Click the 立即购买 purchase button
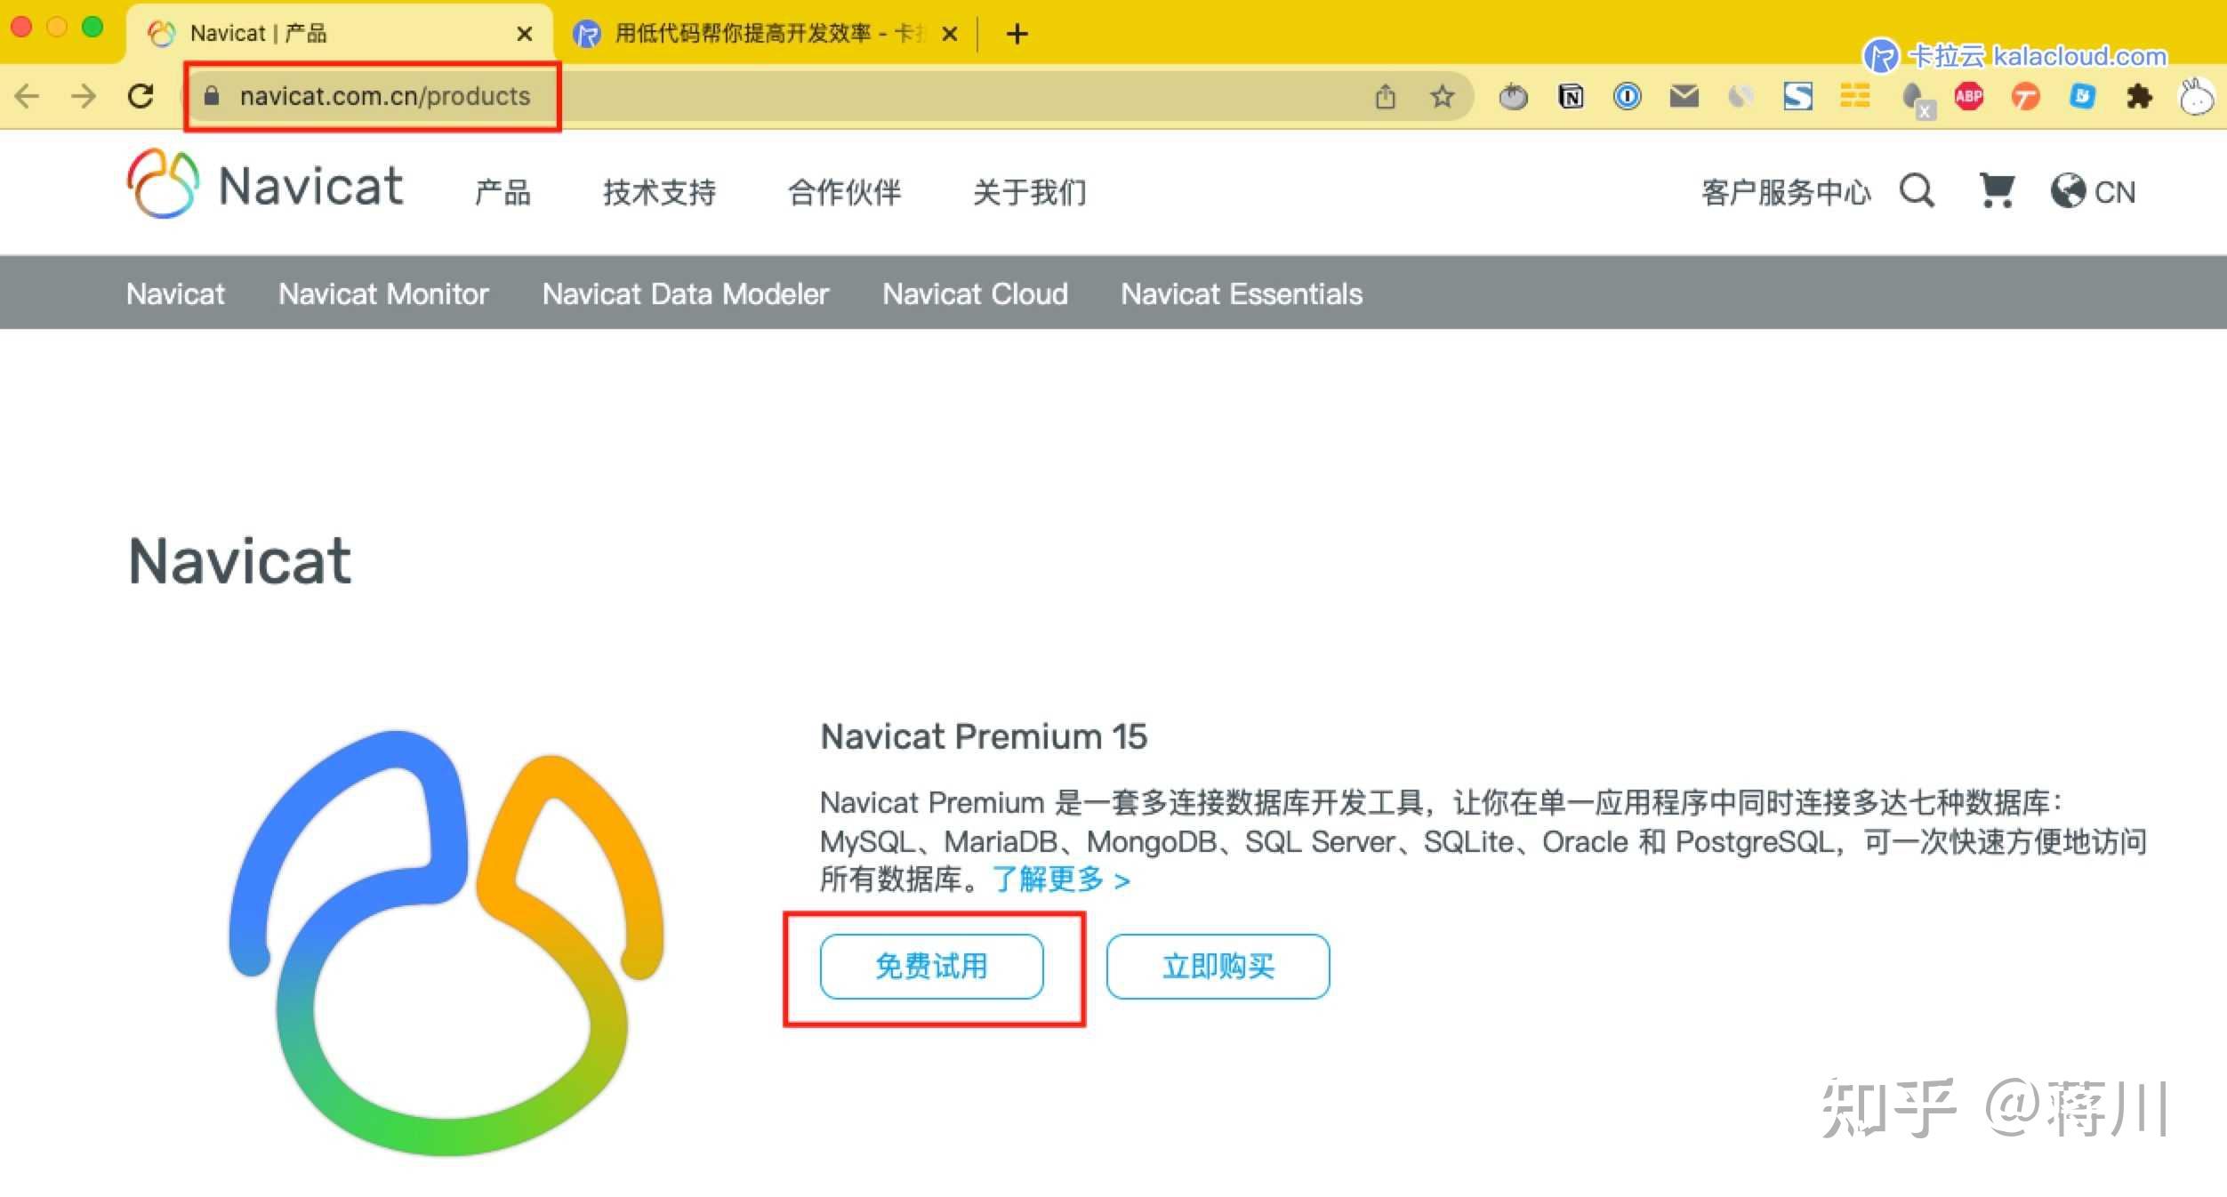Viewport: 2227px width, 1197px height. coord(1217,968)
